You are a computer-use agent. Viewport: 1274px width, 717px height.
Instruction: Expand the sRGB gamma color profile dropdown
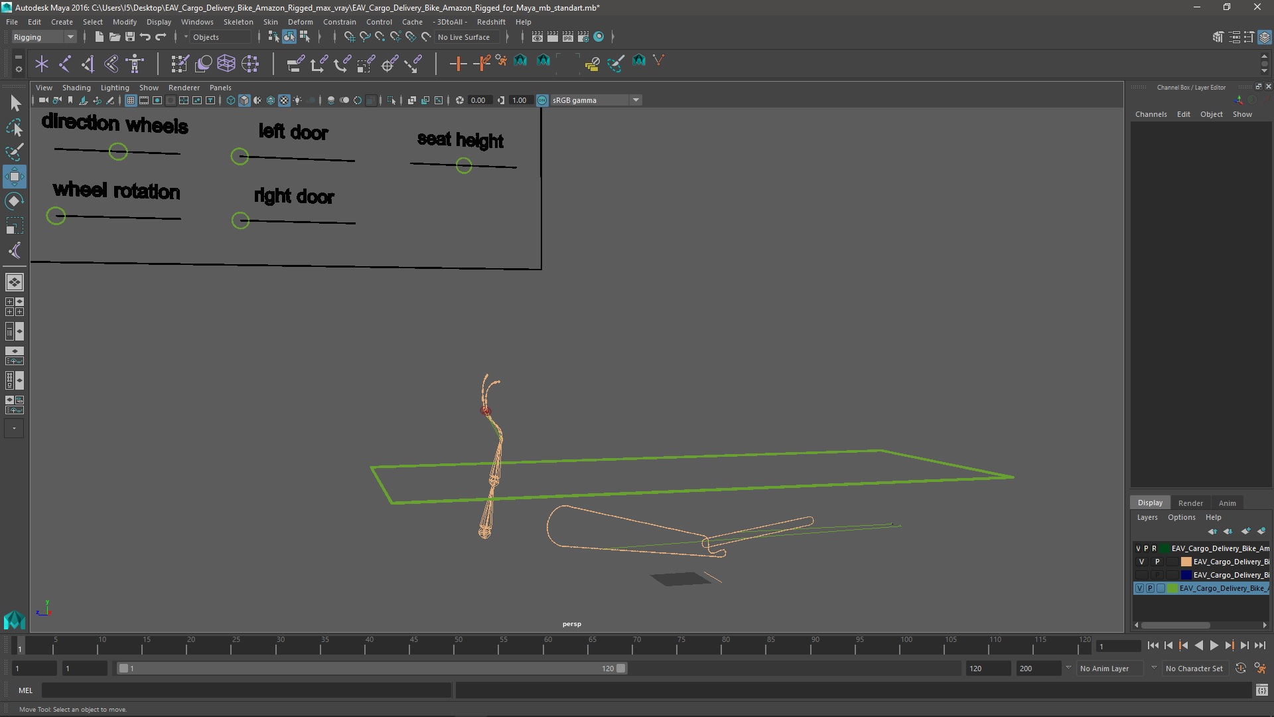(635, 100)
